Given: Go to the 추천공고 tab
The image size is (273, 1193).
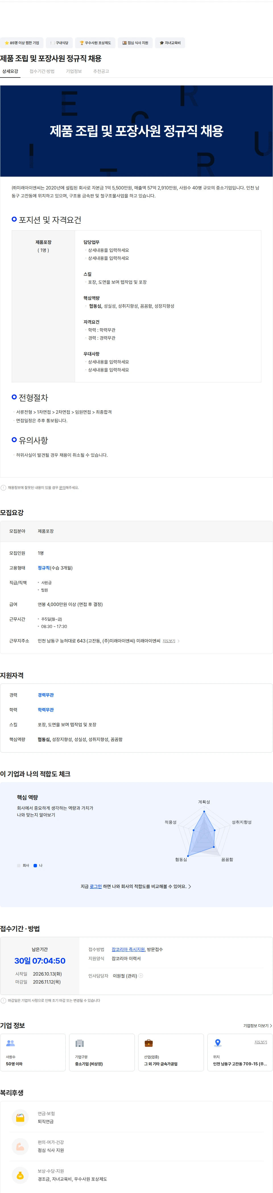Looking at the screenshot, I should tap(101, 71).
